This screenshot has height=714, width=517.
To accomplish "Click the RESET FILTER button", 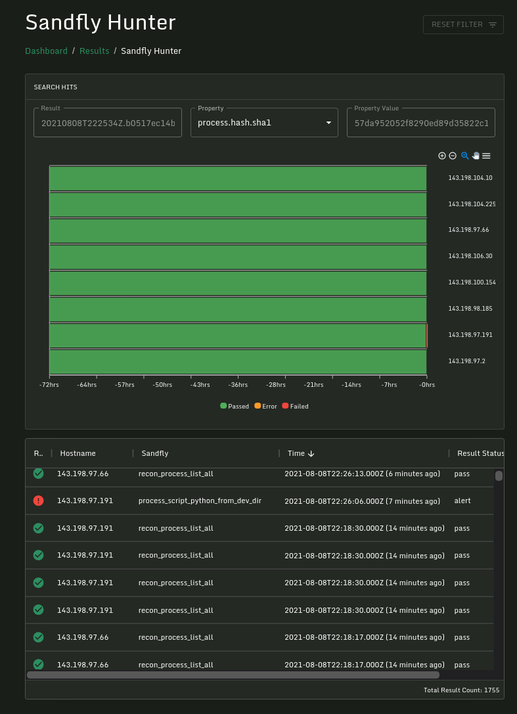I will (463, 24).
